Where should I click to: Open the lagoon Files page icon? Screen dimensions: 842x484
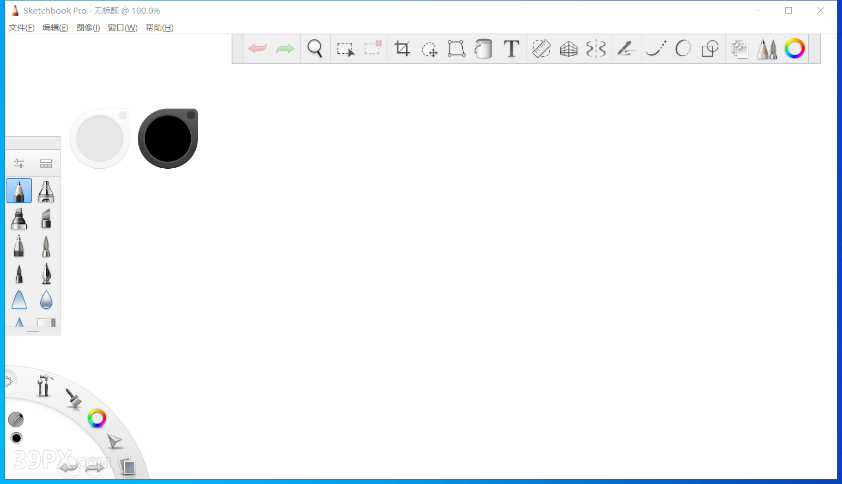click(x=128, y=466)
